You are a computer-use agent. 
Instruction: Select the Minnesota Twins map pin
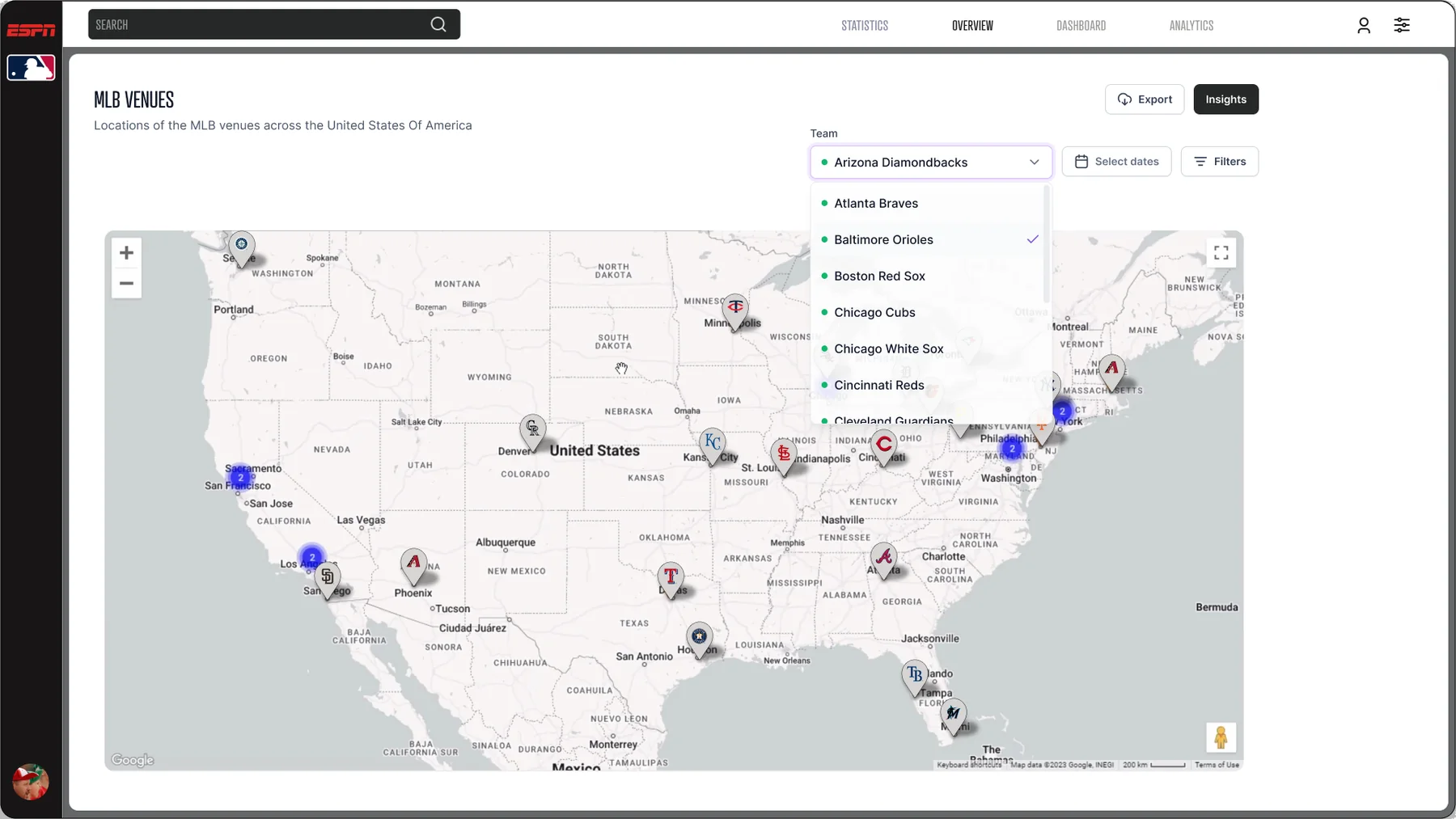coord(735,312)
